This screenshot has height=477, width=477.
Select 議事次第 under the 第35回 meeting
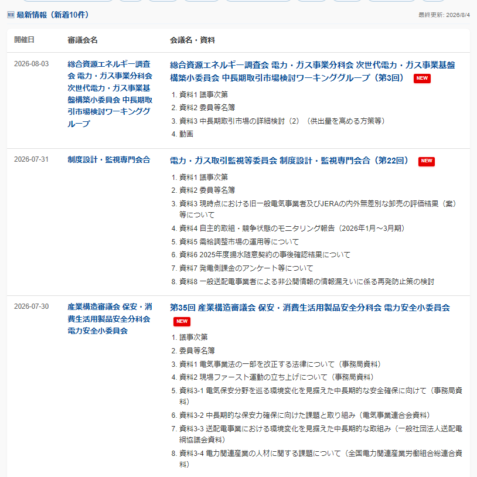click(193, 338)
